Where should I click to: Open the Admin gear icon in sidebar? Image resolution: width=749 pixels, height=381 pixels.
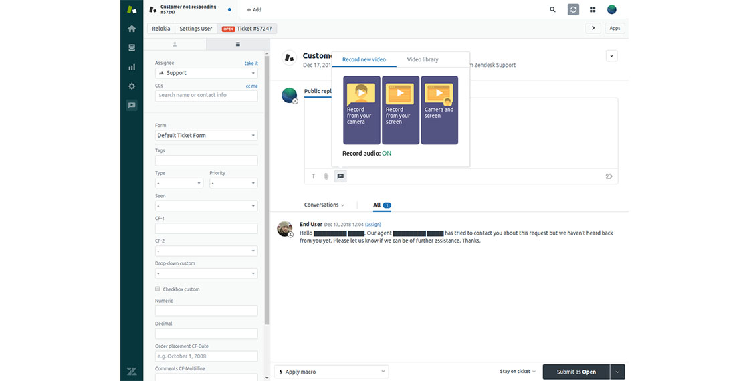point(132,86)
